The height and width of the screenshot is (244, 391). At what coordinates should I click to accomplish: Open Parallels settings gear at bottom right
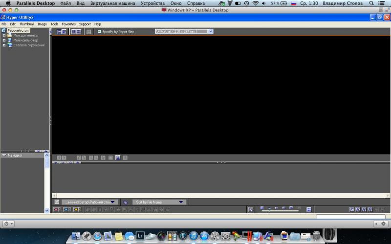(x=383, y=224)
